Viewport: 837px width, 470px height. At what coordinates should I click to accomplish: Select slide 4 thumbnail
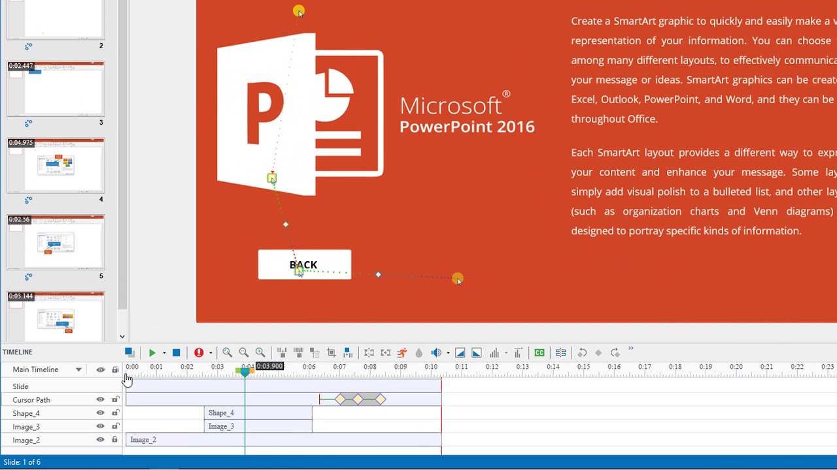tap(56, 165)
